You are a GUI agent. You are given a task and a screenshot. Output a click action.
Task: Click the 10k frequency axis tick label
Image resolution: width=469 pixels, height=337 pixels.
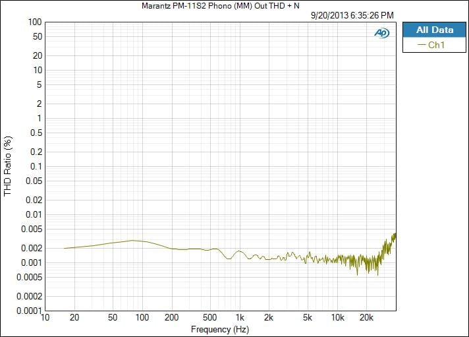(x=337, y=318)
